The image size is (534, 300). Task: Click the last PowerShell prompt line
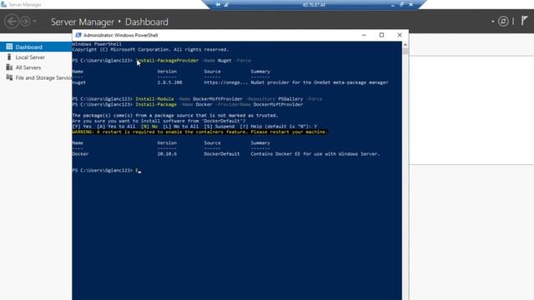point(107,170)
